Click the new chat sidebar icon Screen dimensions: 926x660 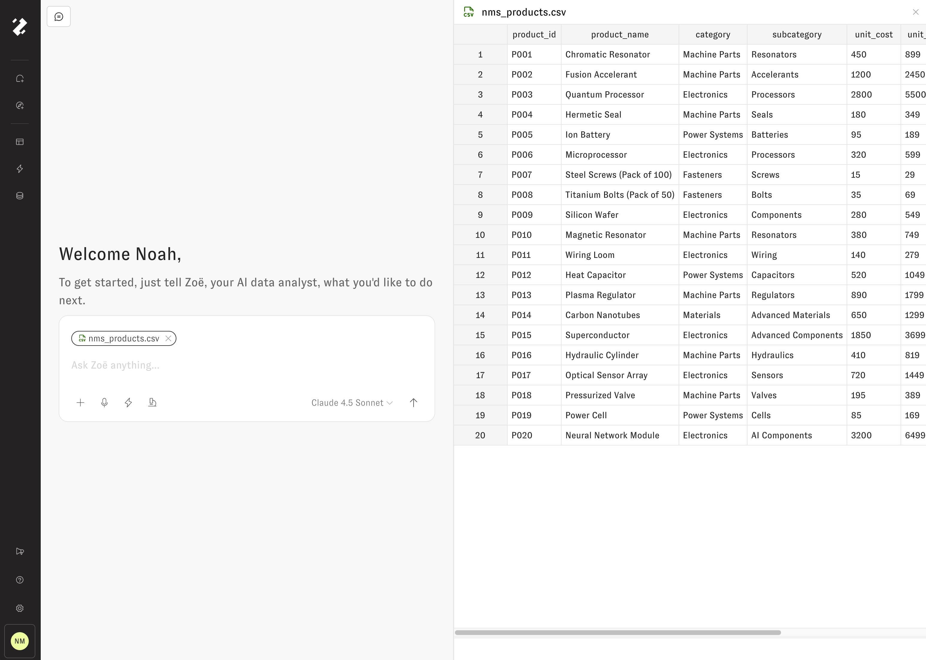tap(19, 78)
